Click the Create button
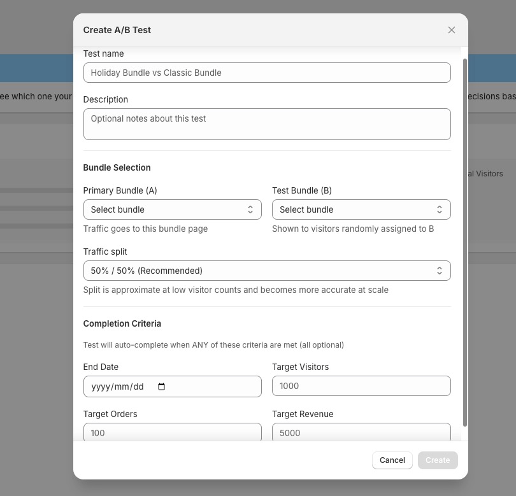Image resolution: width=516 pixels, height=496 pixels. coord(438,460)
